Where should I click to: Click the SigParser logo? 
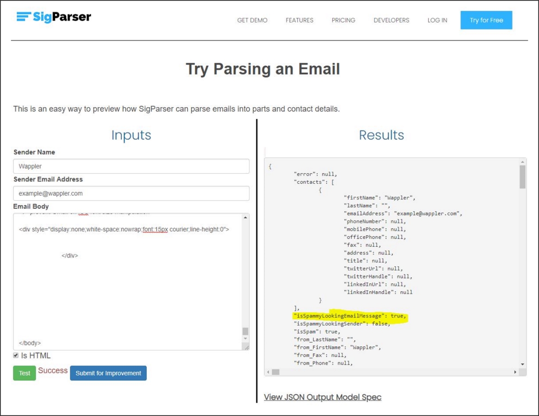pyautogui.click(x=52, y=17)
